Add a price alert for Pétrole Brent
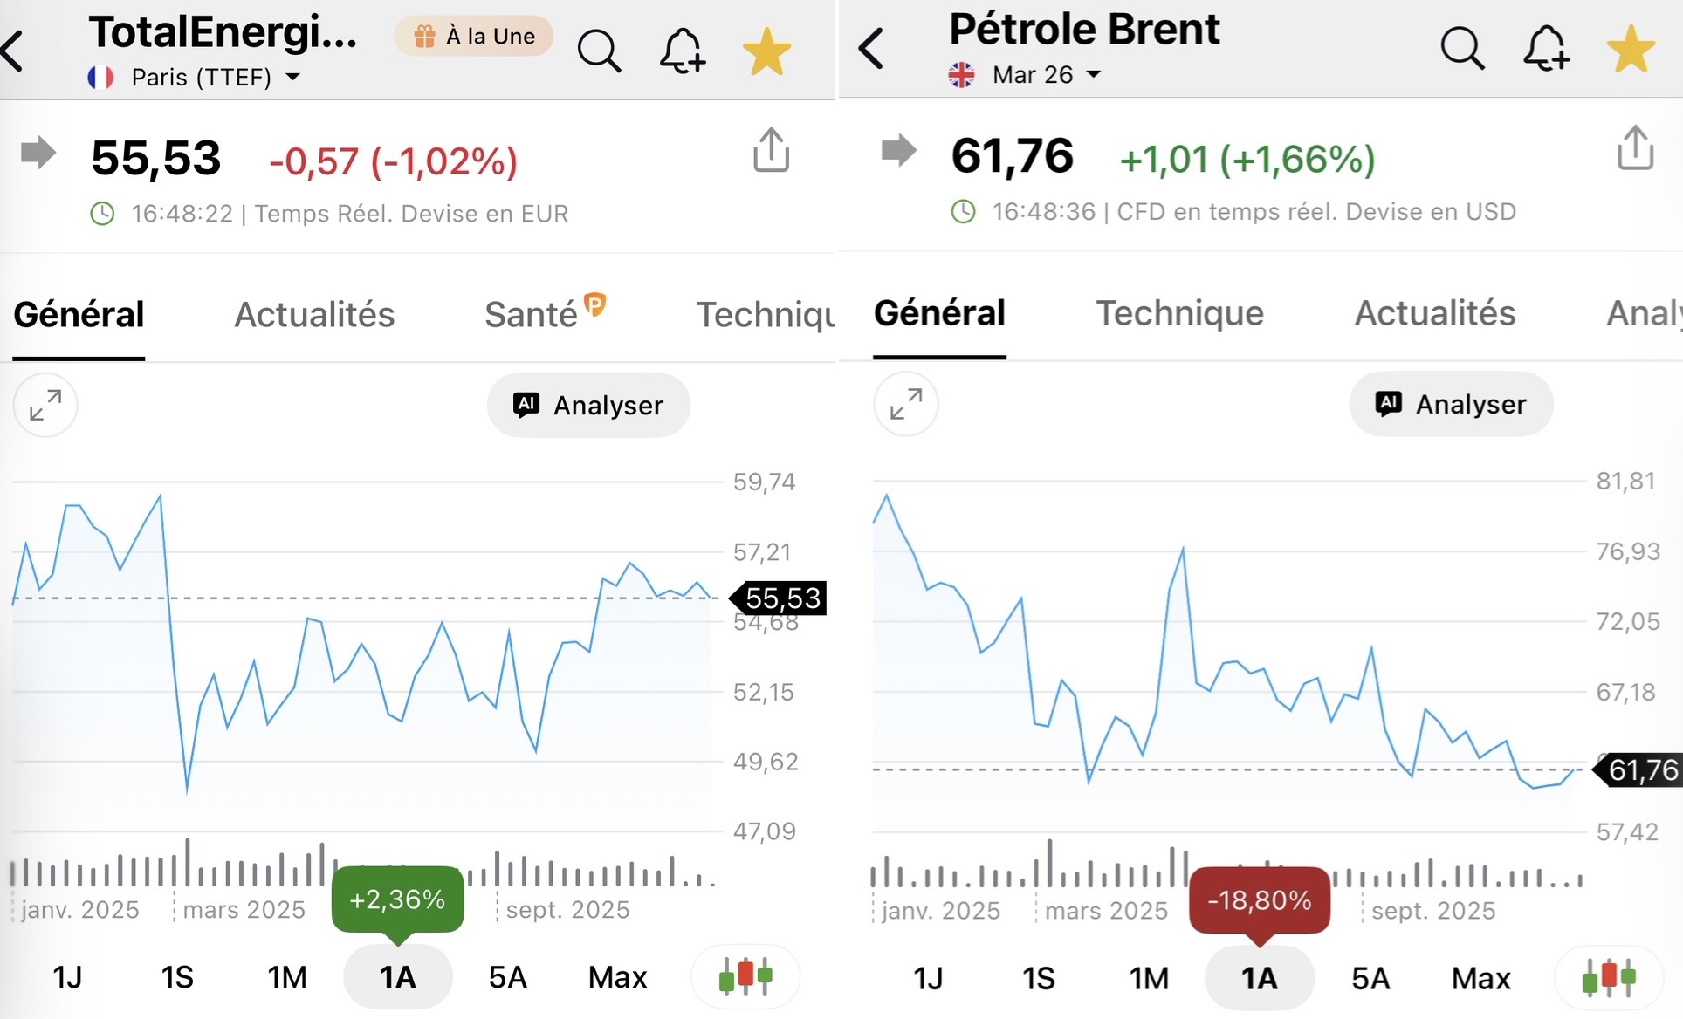The height and width of the screenshot is (1019, 1683). tap(1546, 49)
